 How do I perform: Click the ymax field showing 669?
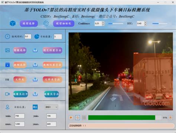(x=51, y=124)
